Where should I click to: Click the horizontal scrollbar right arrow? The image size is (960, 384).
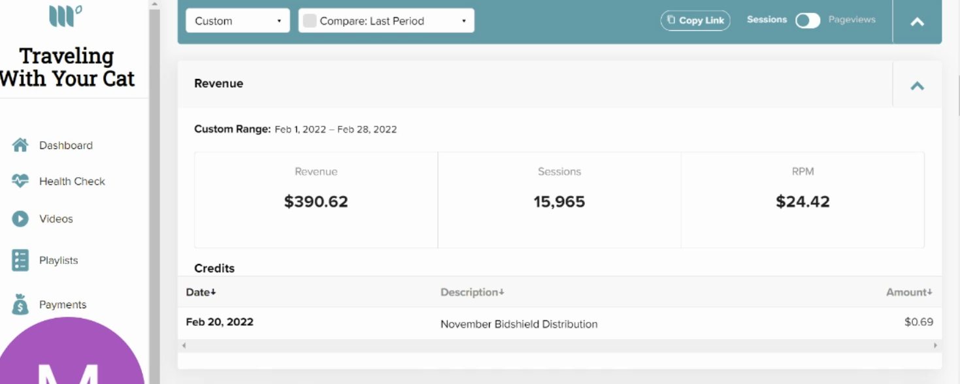936,345
